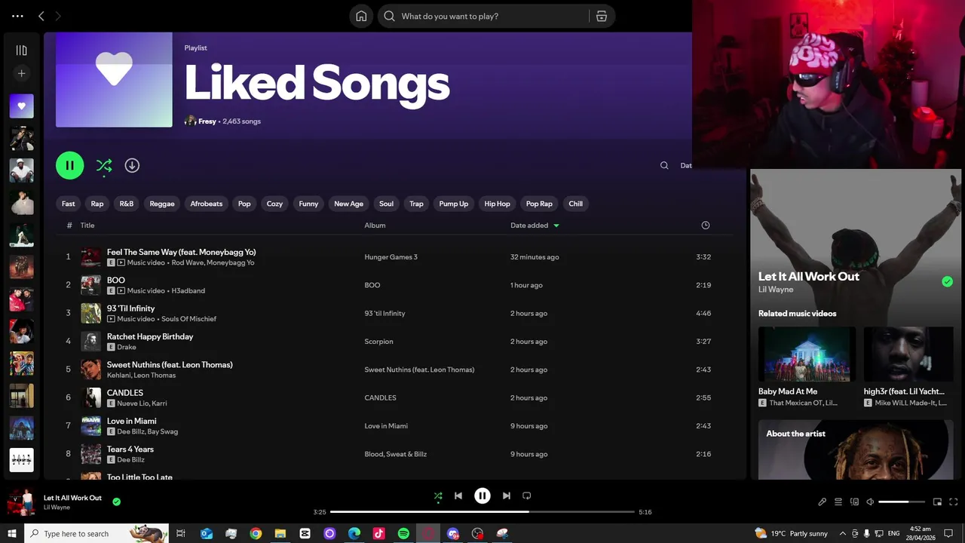Expand hidden system tray icons chevron
The height and width of the screenshot is (543, 965).
843,533
